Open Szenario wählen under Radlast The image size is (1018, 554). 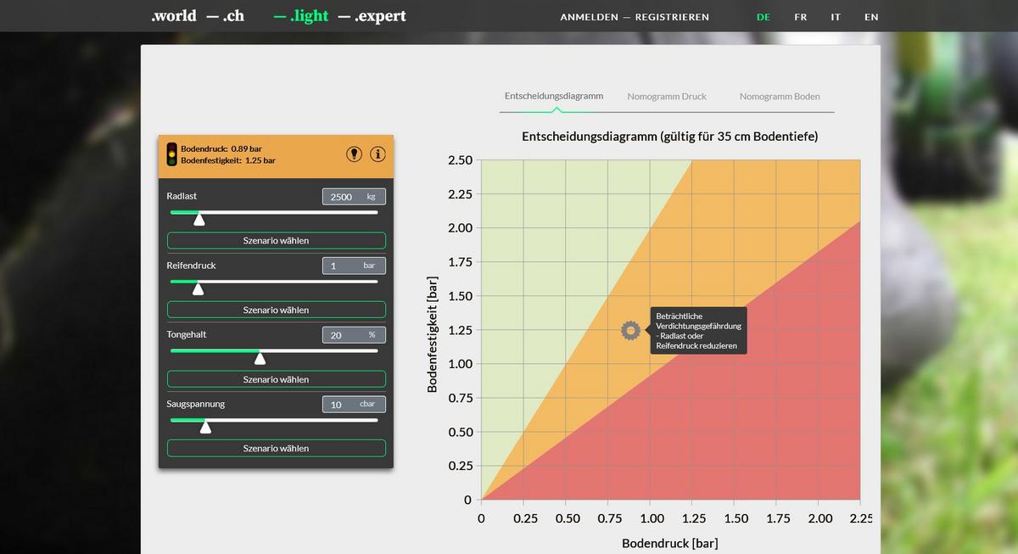click(x=276, y=241)
